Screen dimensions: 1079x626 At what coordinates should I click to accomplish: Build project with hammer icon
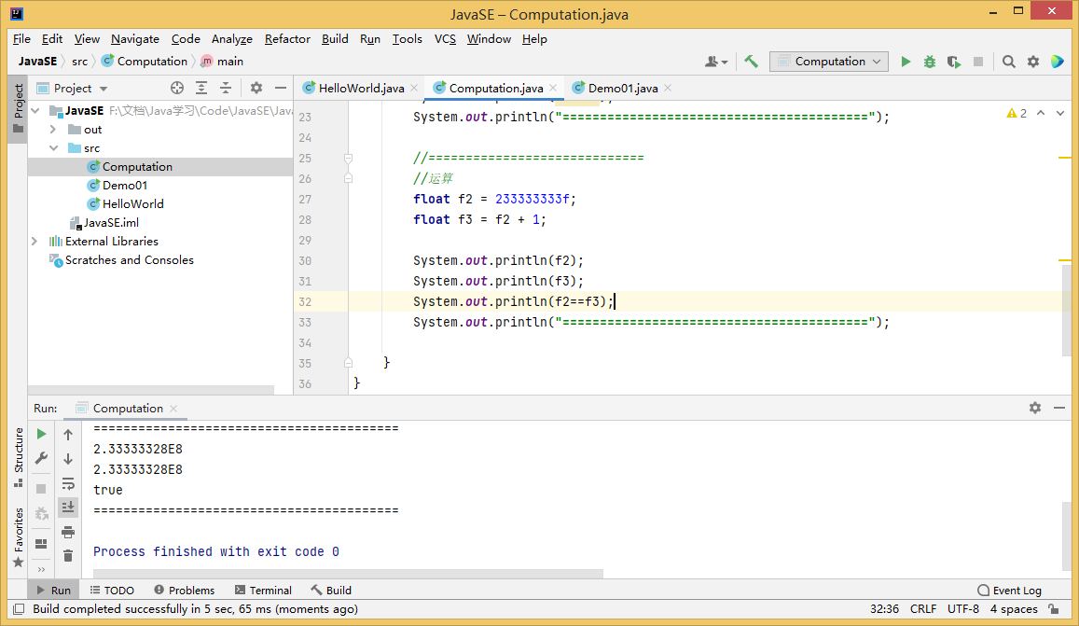pyautogui.click(x=752, y=62)
